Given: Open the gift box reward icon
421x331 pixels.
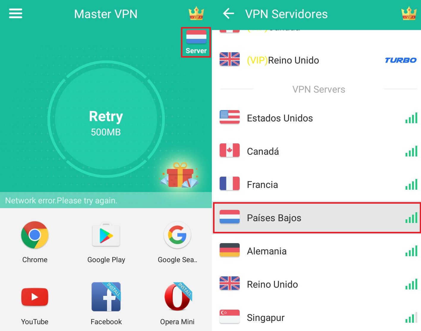Looking at the screenshot, I should (x=179, y=175).
